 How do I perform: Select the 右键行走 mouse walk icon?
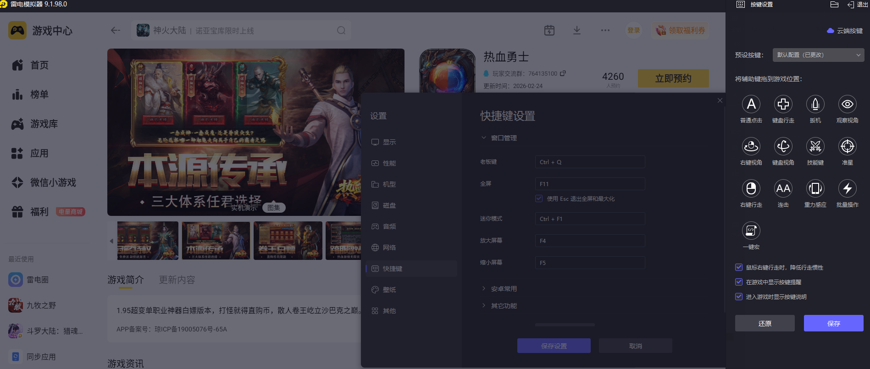(x=751, y=189)
